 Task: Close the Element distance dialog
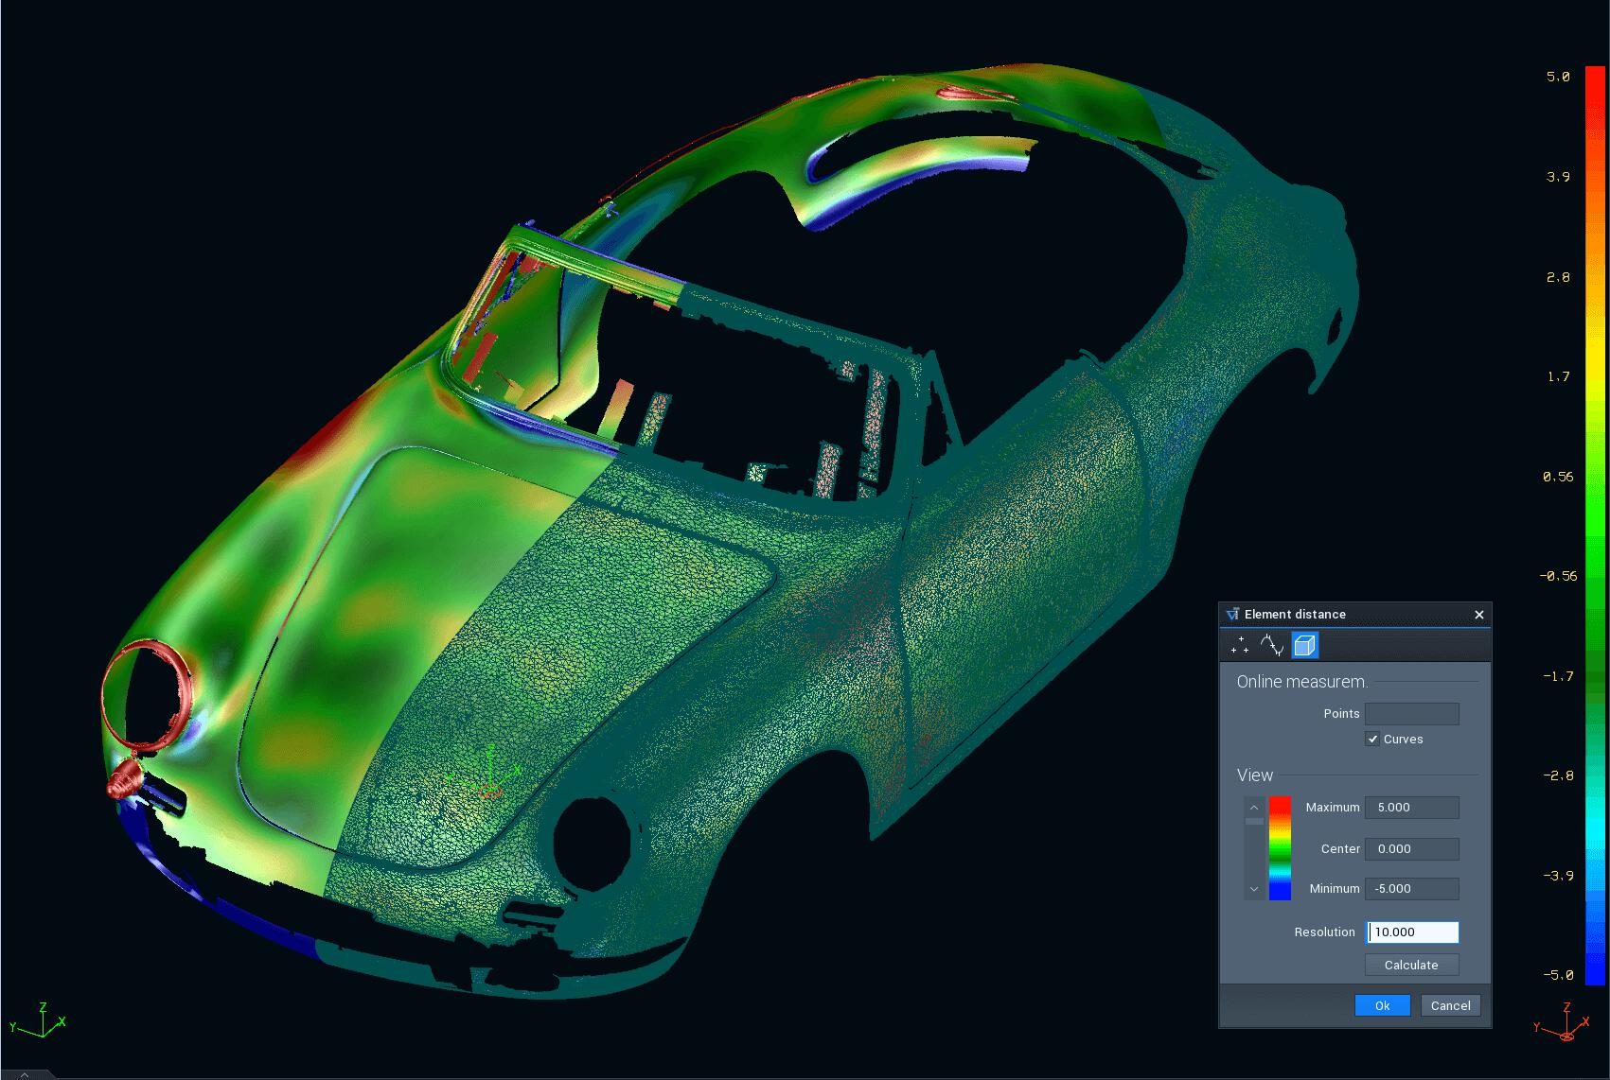tap(1479, 615)
